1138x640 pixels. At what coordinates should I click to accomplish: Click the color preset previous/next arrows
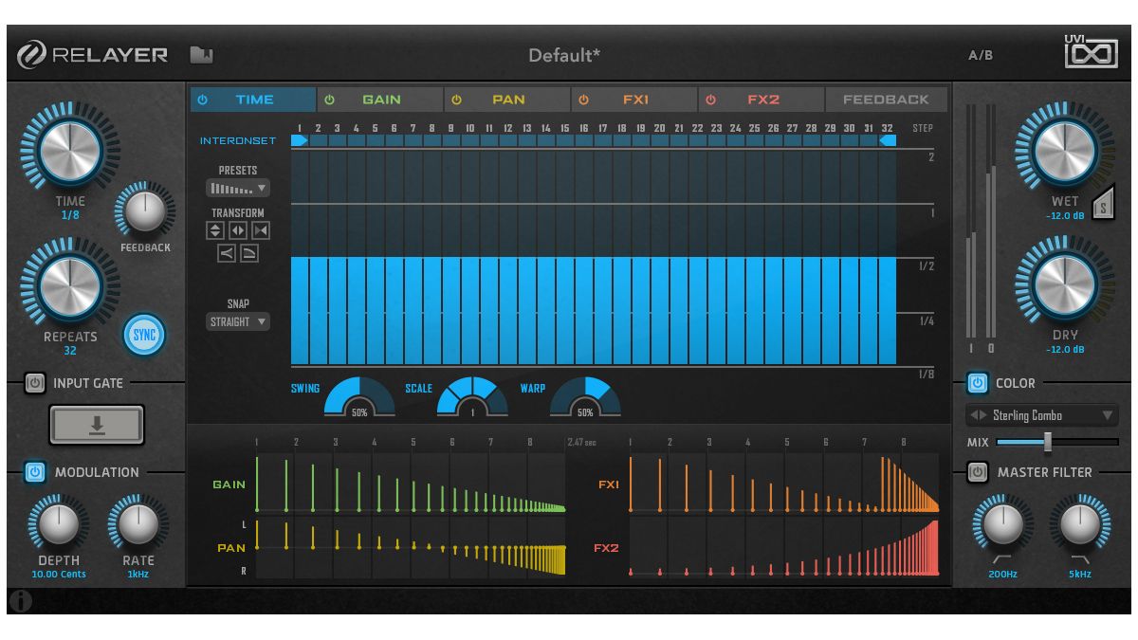[x=979, y=415]
